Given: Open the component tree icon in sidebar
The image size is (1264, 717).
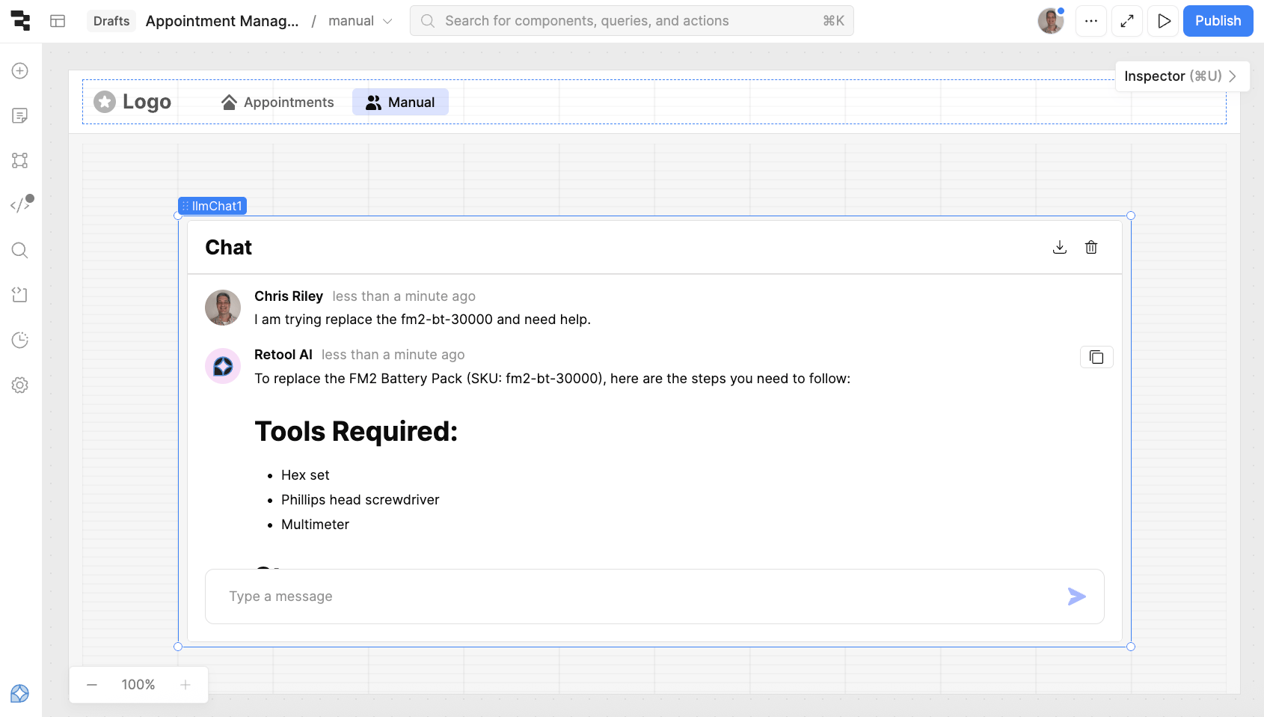Looking at the screenshot, I should 20,160.
